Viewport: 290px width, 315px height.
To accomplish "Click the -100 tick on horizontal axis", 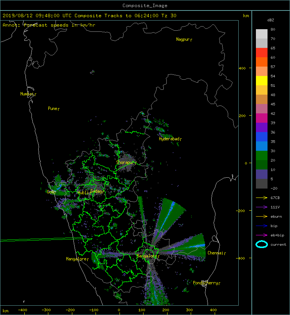I will coord(94,310).
